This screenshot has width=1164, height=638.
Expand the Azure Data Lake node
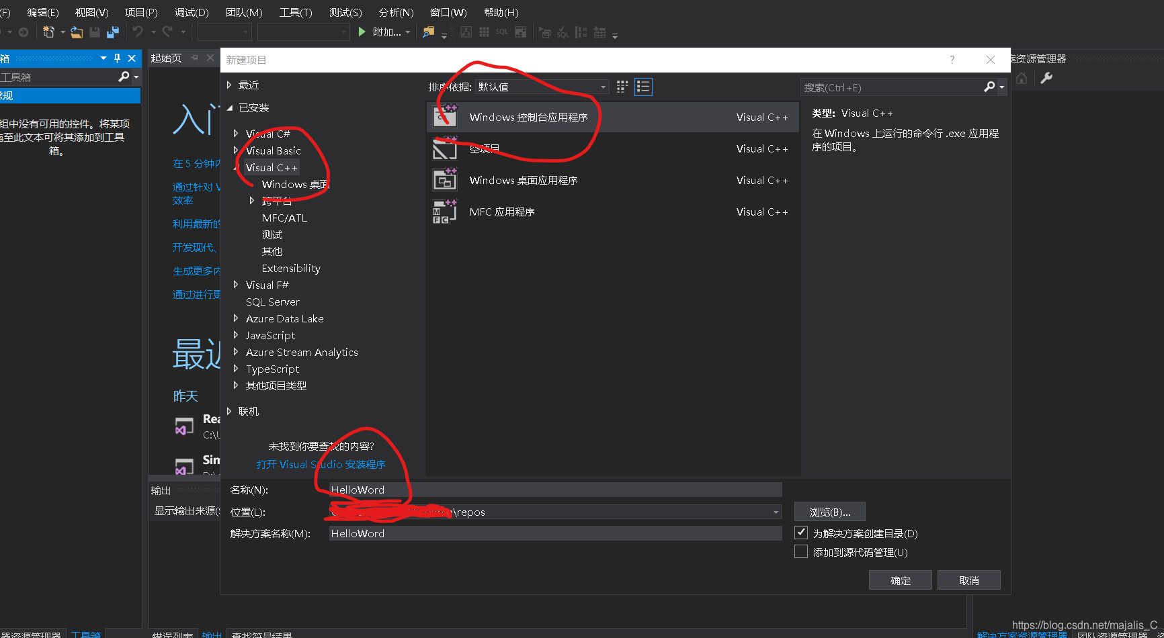coord(236,318)
